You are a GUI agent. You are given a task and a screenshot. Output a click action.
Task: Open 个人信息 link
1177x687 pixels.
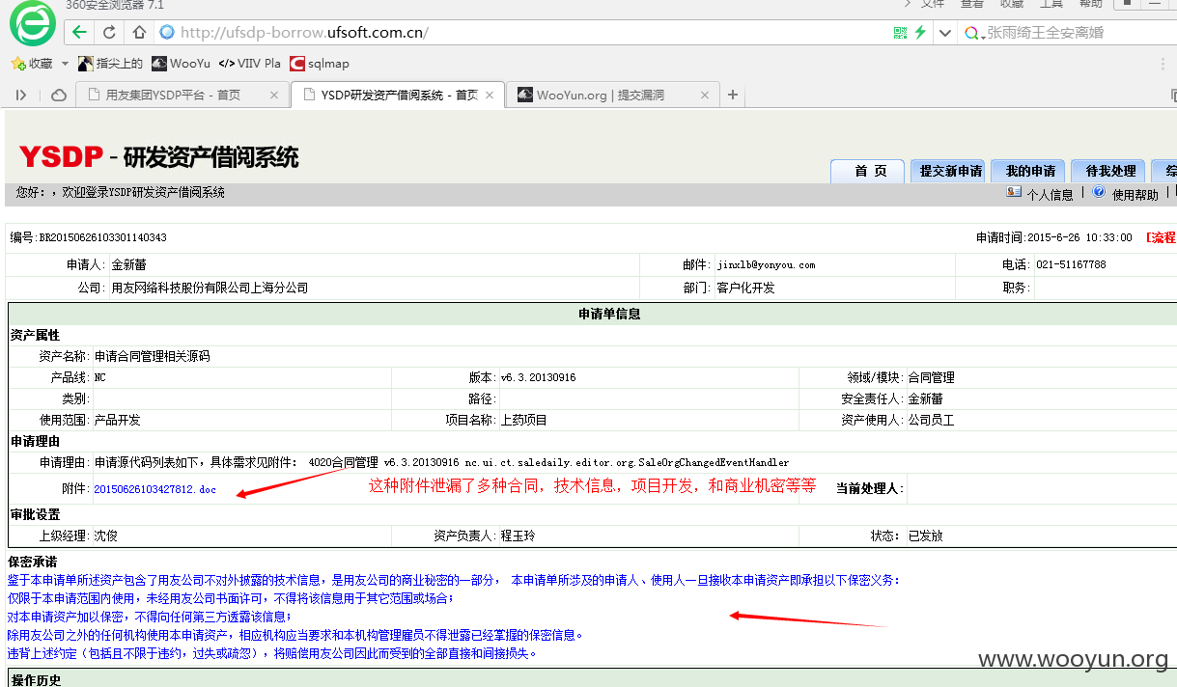tap(1050, 194)
